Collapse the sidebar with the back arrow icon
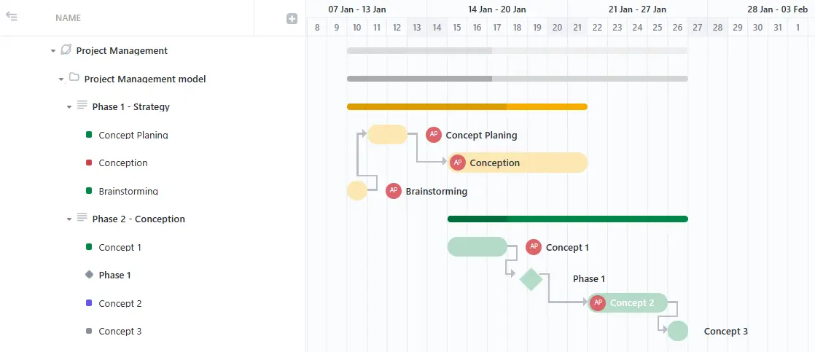The image size is (815, 352). tap(12, 17)
